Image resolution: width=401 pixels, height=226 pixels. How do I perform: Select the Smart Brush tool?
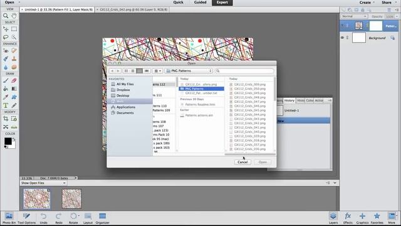pos(6,59)
